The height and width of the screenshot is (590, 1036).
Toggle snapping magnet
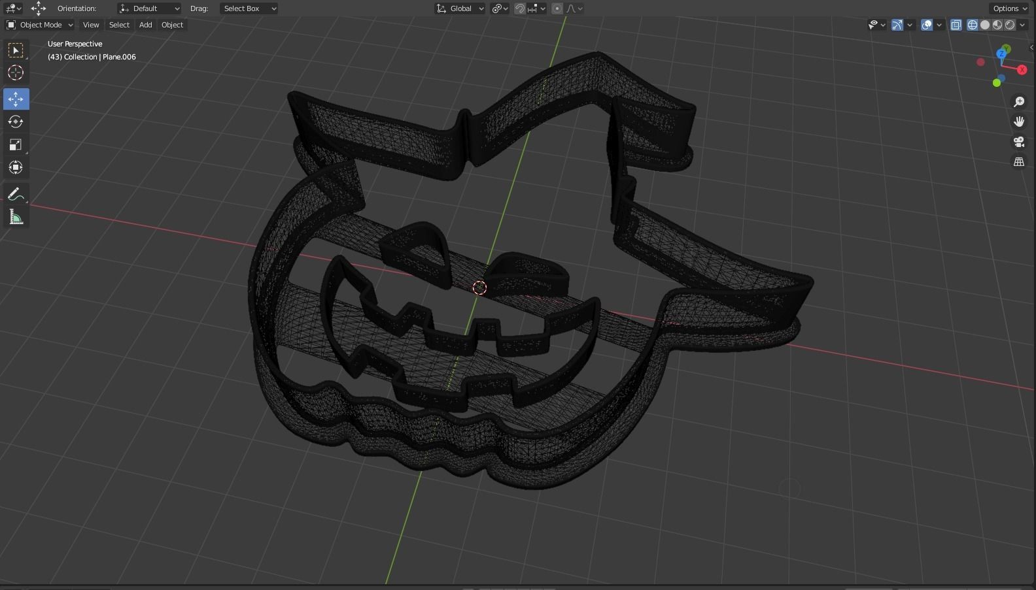[x=520, y=8]
